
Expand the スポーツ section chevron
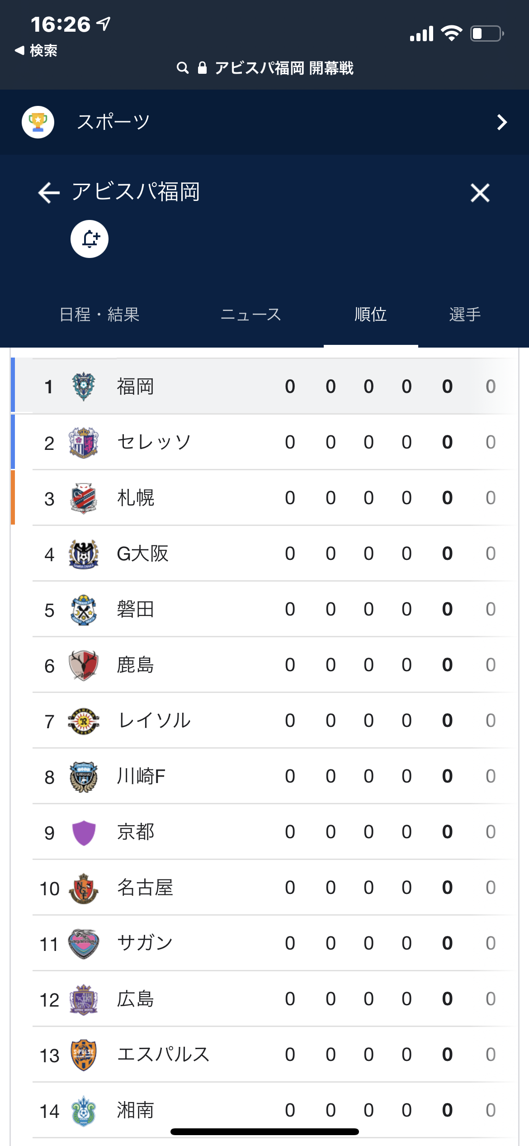[x=502, y=122]
